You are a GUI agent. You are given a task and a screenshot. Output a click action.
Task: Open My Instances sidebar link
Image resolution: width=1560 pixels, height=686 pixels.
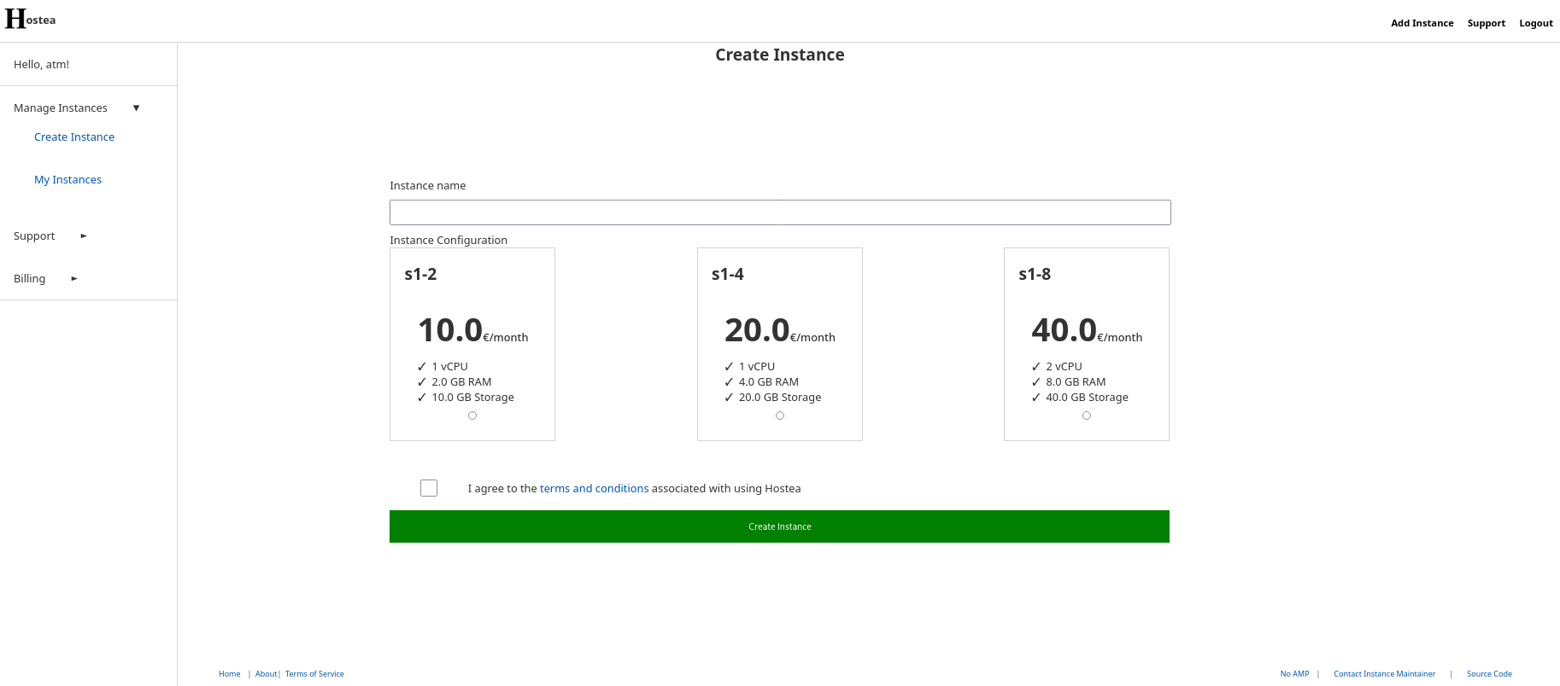(x=67, y=180)
